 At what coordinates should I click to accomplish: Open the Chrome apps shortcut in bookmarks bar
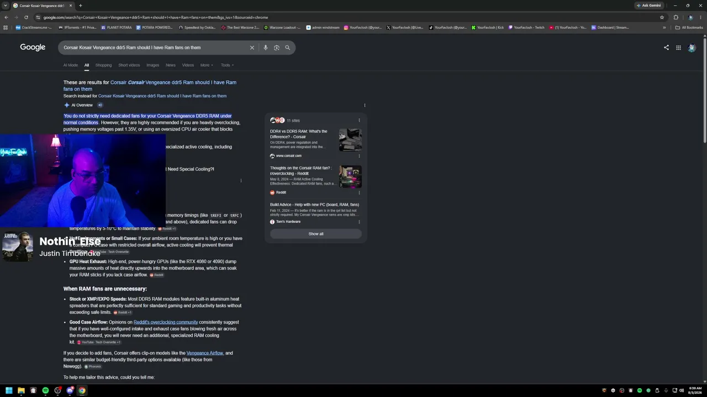coord(6,27)
